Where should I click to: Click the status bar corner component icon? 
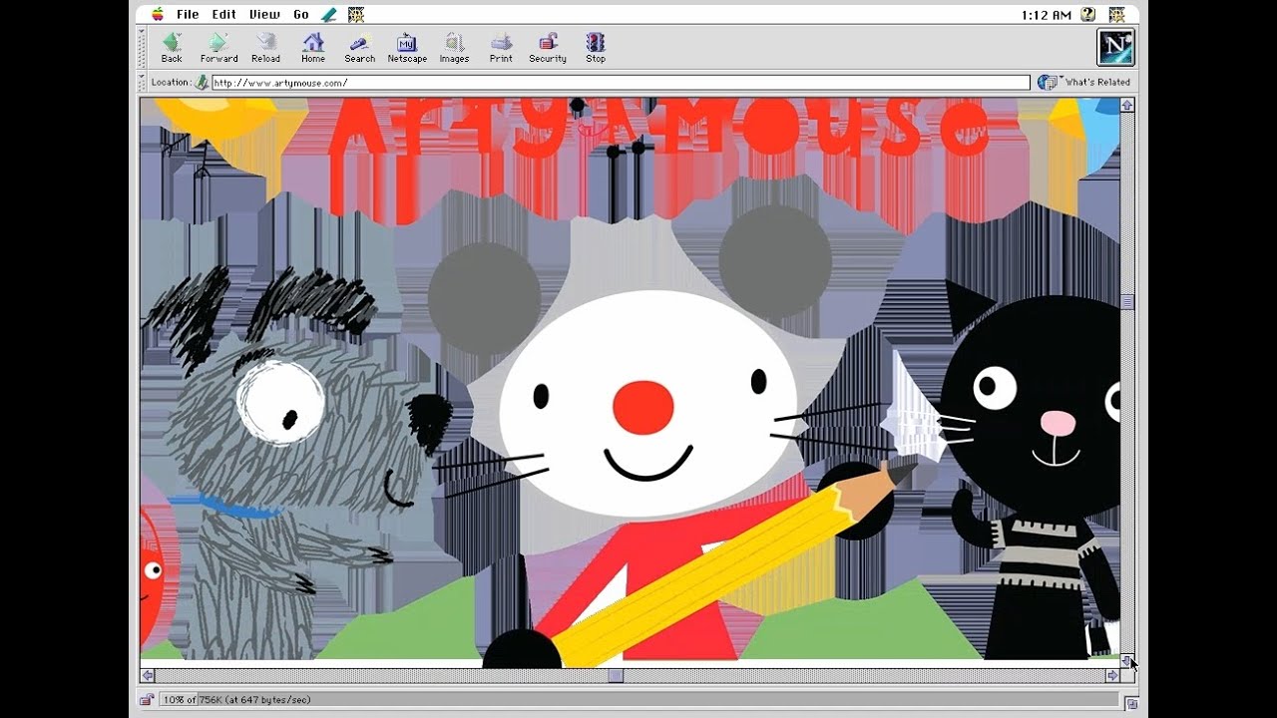point(1131,703)
